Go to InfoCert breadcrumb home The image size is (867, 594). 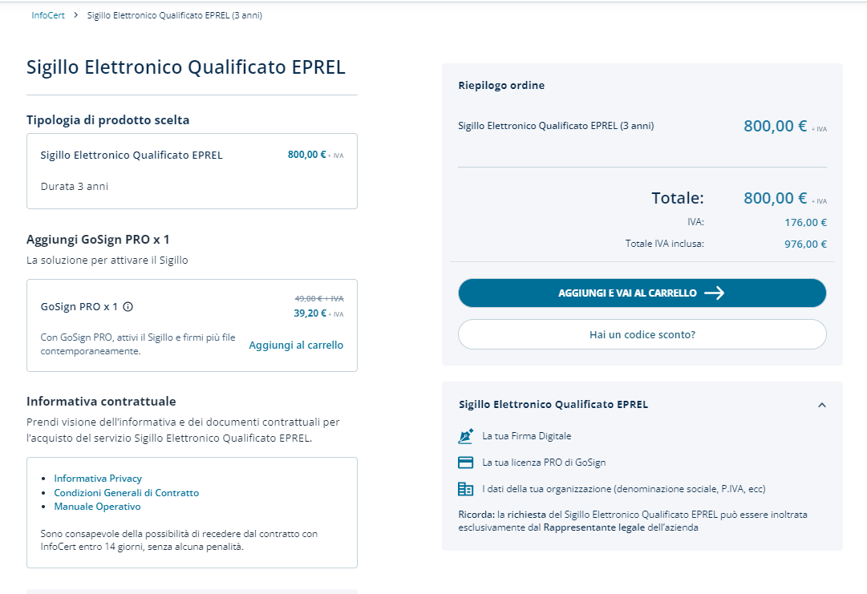pos(48,16)
